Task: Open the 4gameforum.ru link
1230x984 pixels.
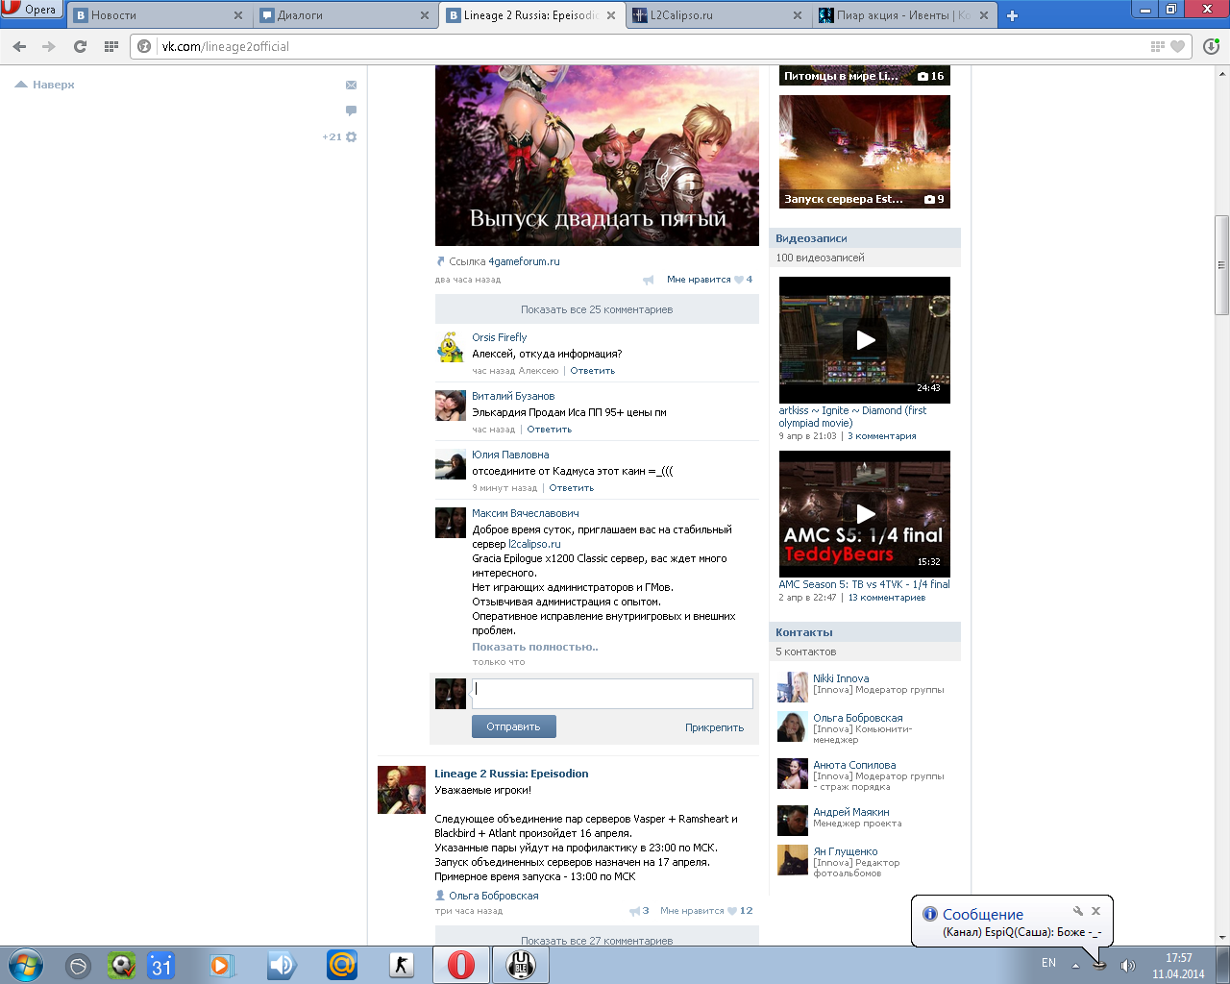Action: coord(524,261)
